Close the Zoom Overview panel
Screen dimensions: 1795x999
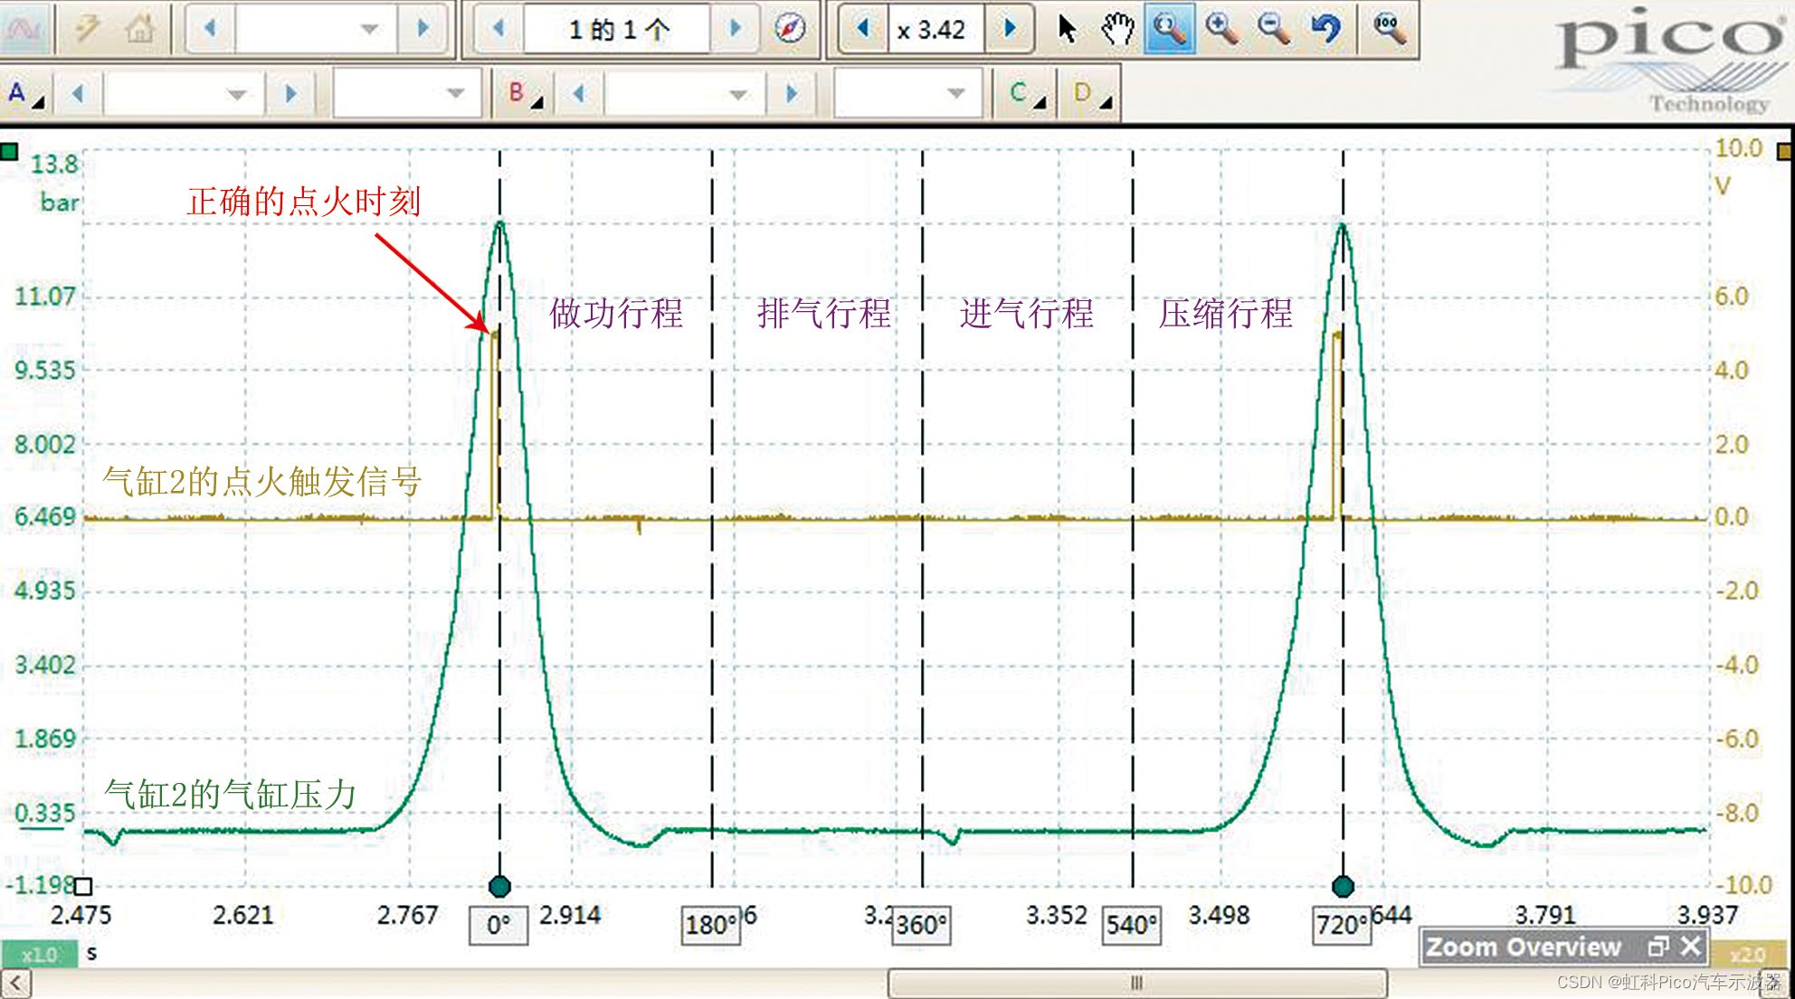pos(1690,947)
